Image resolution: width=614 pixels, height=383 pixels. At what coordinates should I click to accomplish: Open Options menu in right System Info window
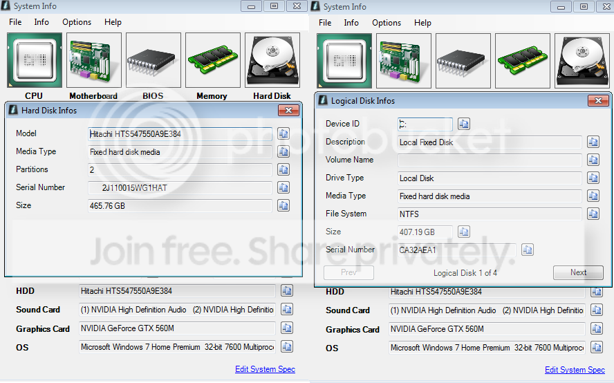click(x=387, y=23)
